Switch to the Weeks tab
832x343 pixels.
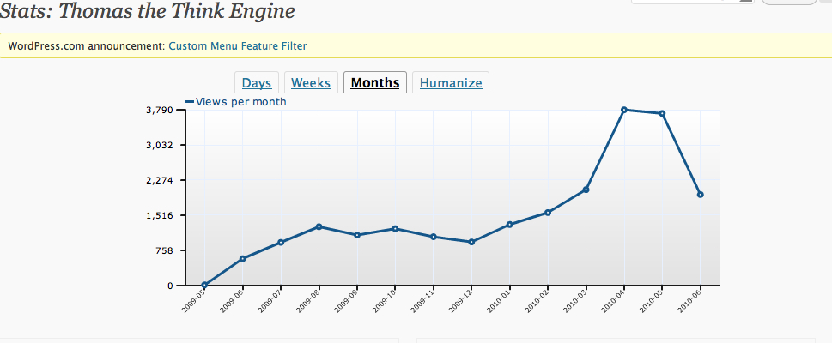[x=310, y=83]
